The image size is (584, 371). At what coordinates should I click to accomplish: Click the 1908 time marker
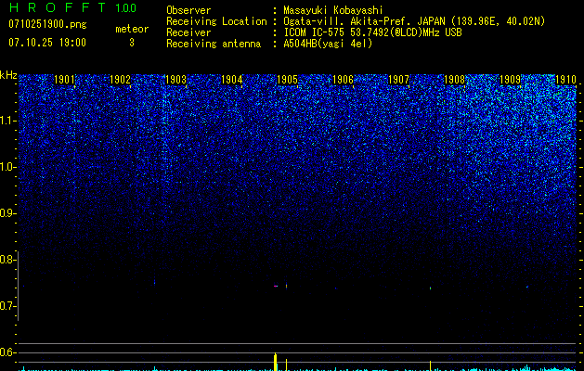[x=454, y=80]
